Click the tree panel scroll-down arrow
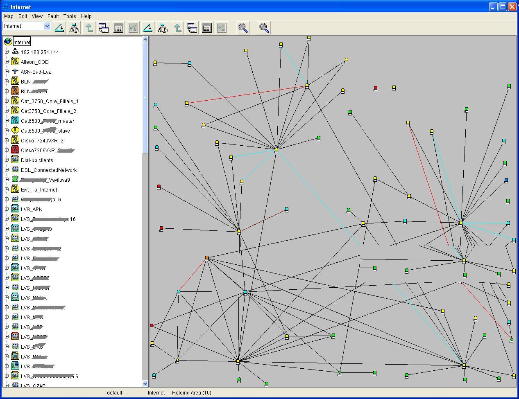Screen dimensions: 519x399 click(x=145, y=383)
